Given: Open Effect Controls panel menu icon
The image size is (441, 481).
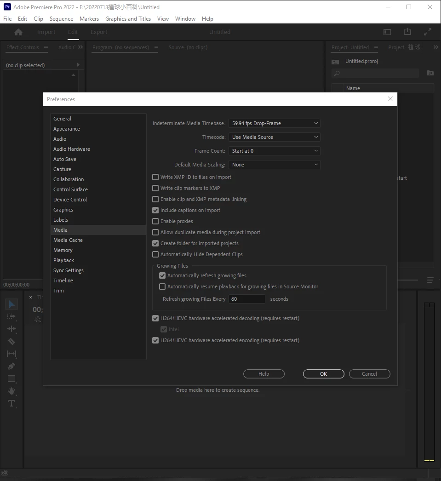Looking at the screenshot, I should point(46,47).
